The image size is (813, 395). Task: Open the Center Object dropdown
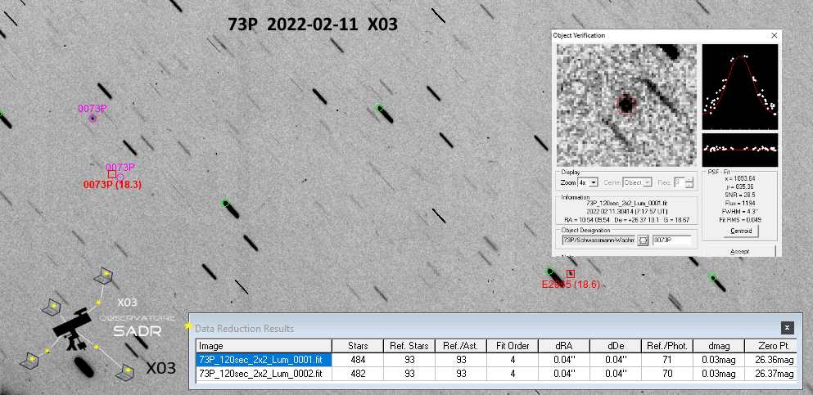[637, 182]
